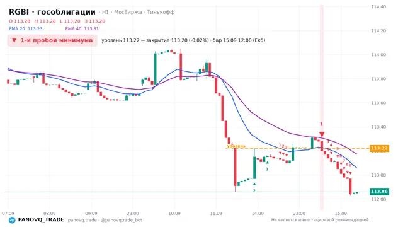Viewport: 403px width, 227px height.
Task: Click the 07.09 date axis label
Action: pos(8,214)
